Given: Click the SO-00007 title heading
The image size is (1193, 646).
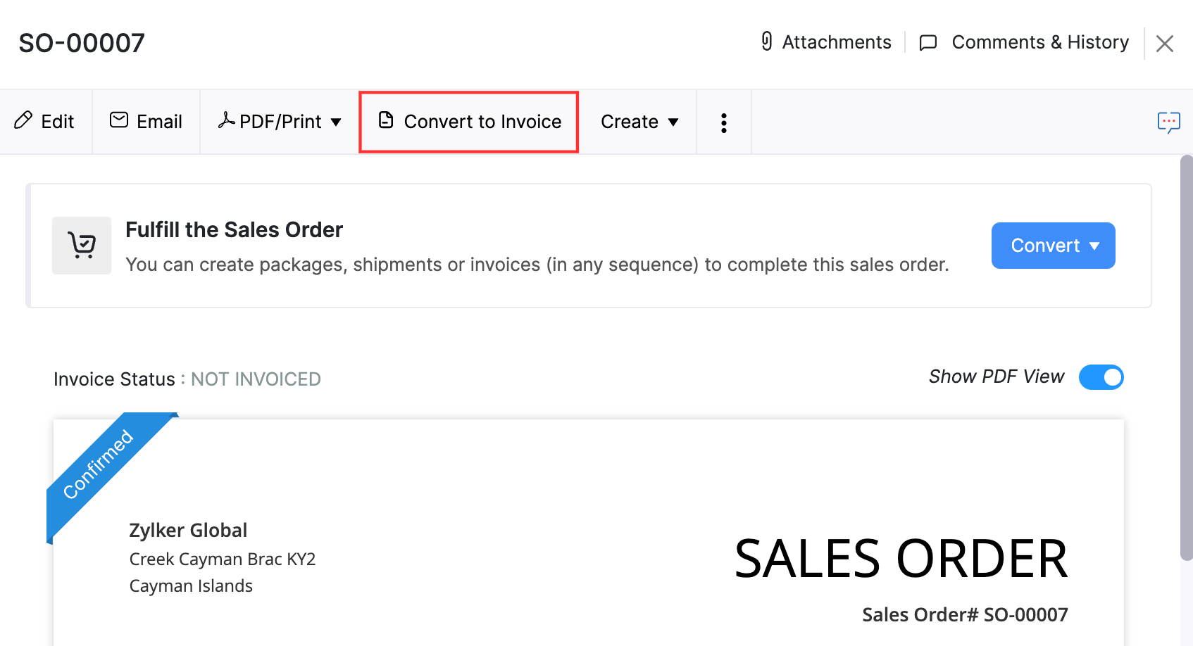Looking at the screenshot, I should point(82,42).
